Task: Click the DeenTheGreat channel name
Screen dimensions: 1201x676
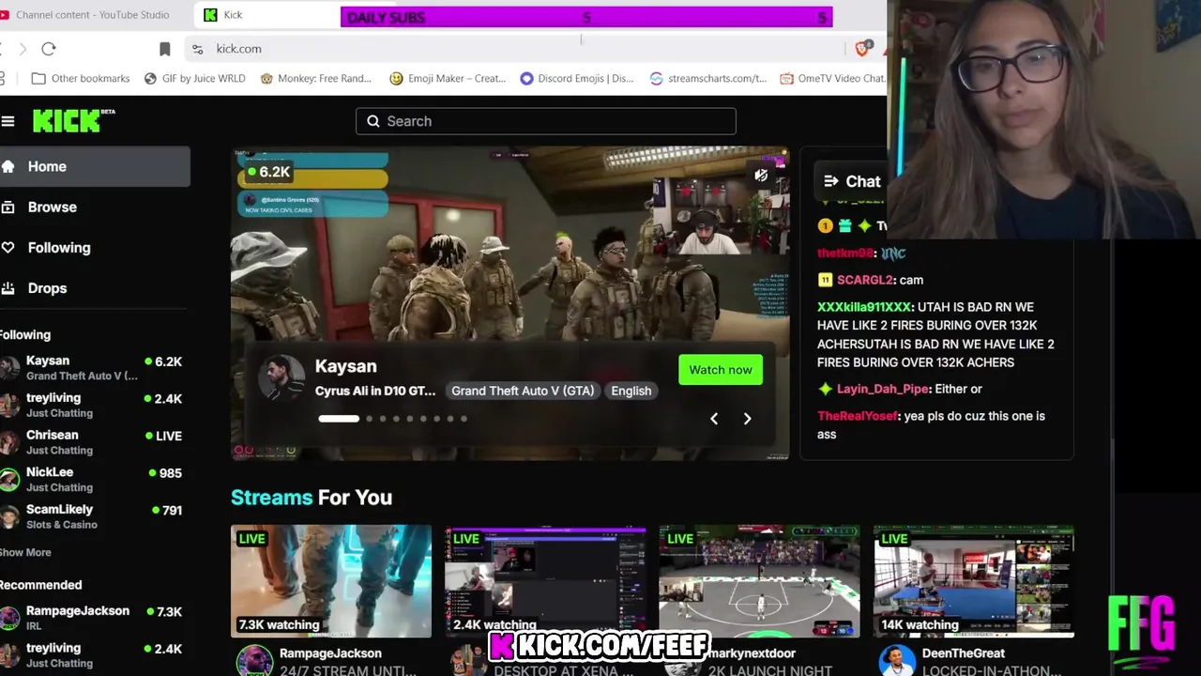Action: click(x=964, y=653)
